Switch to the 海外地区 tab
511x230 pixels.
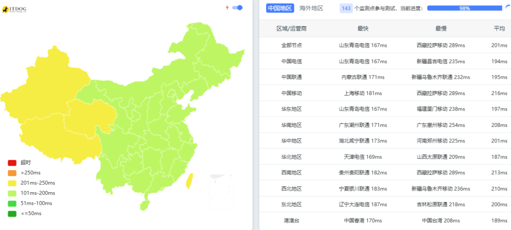(x=311, y=8)
